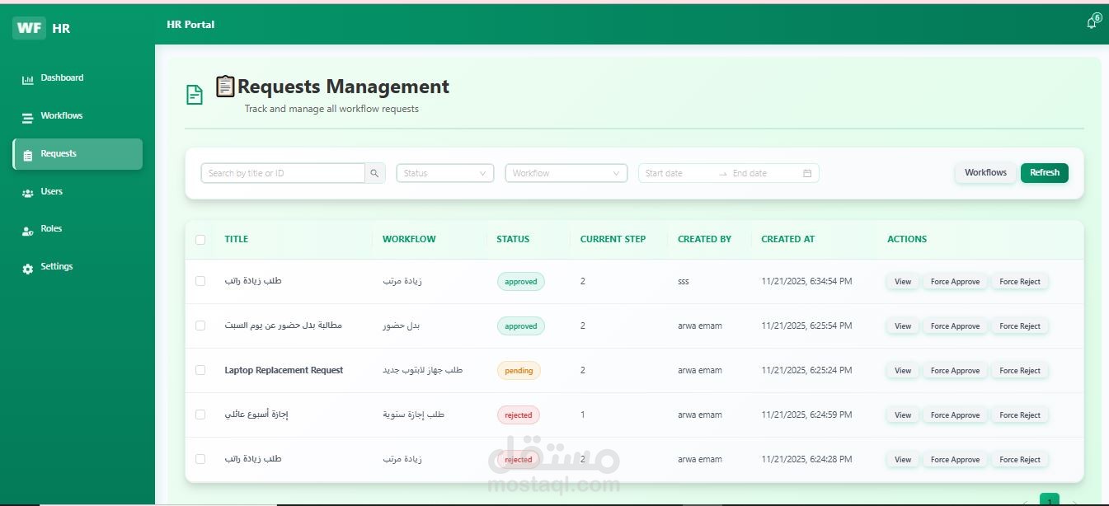Check the Laptop Replacement Request row
1109x506 pixels.
click(x=200, y=370)
